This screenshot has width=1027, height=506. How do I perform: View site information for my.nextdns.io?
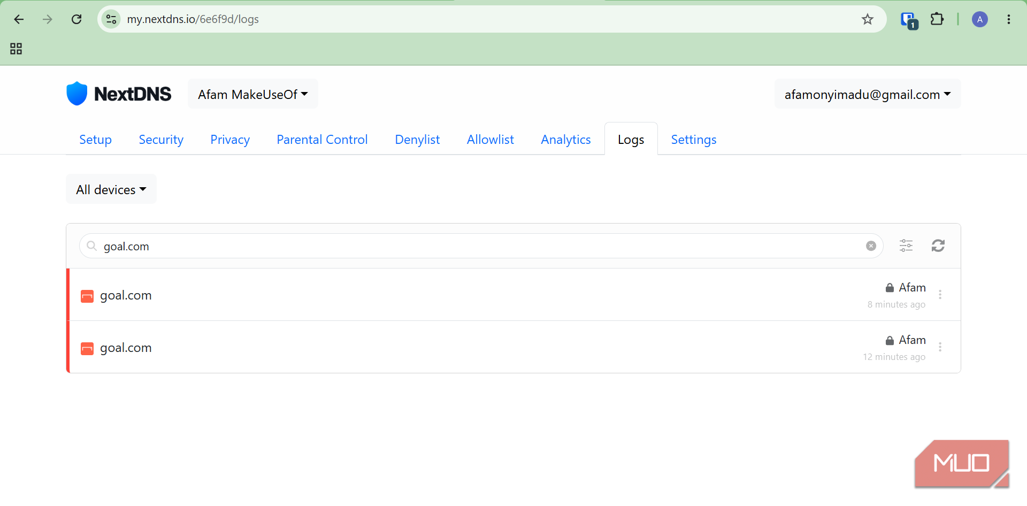[111, 19]
